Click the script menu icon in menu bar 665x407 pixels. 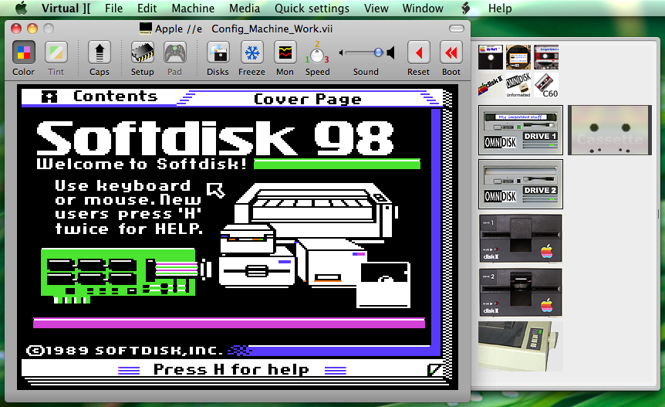tap(466, 8)
